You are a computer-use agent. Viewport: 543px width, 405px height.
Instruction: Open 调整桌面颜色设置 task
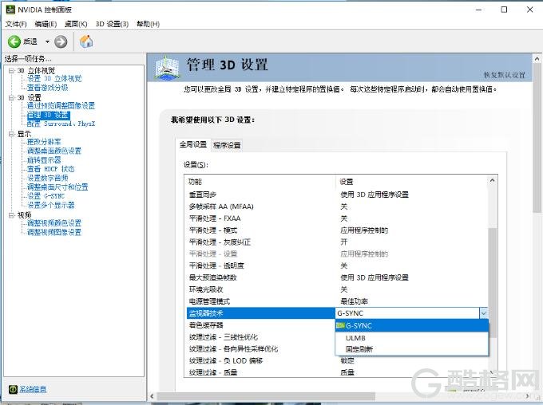click(54, 151)
